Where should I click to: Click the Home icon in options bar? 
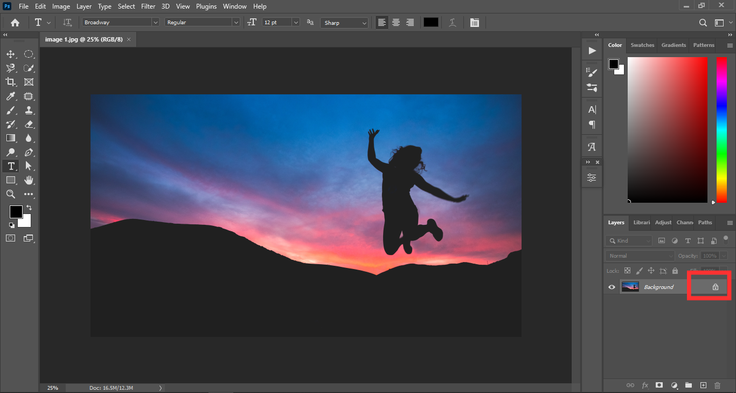tap(15, 23)
